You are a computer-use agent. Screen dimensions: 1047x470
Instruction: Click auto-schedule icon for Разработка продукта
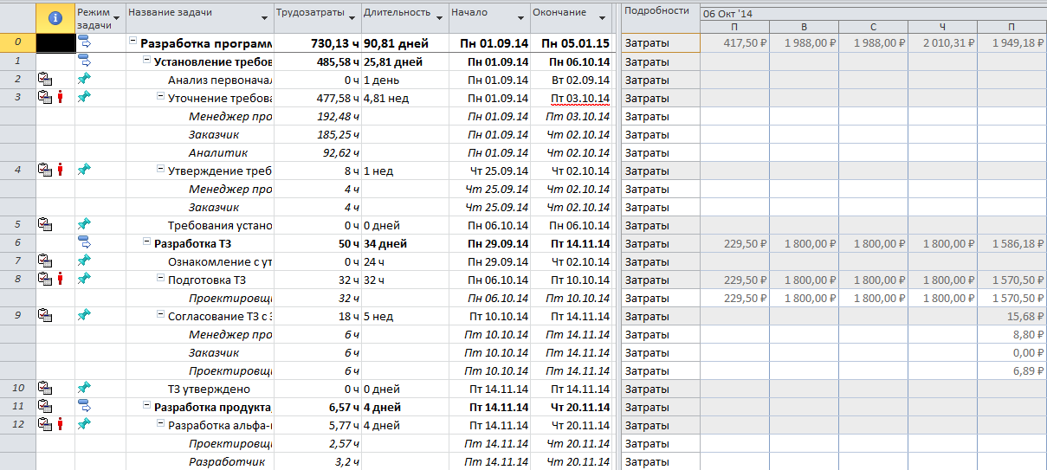pos(85,407)
